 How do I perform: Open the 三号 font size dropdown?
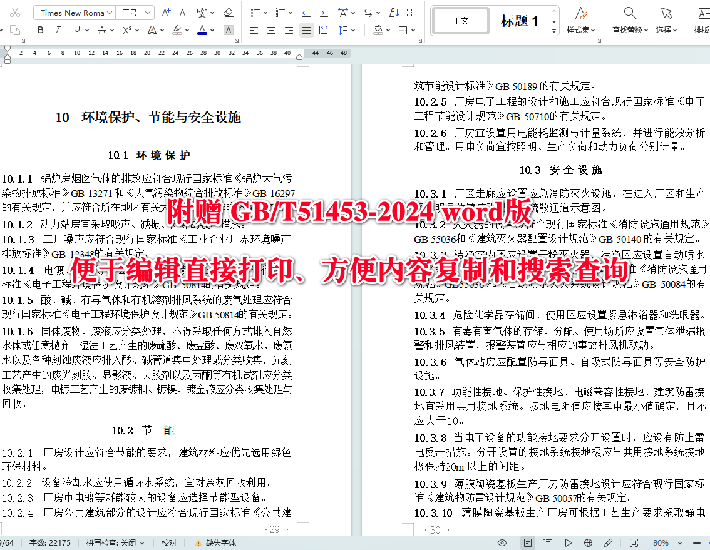coord(131,12)
